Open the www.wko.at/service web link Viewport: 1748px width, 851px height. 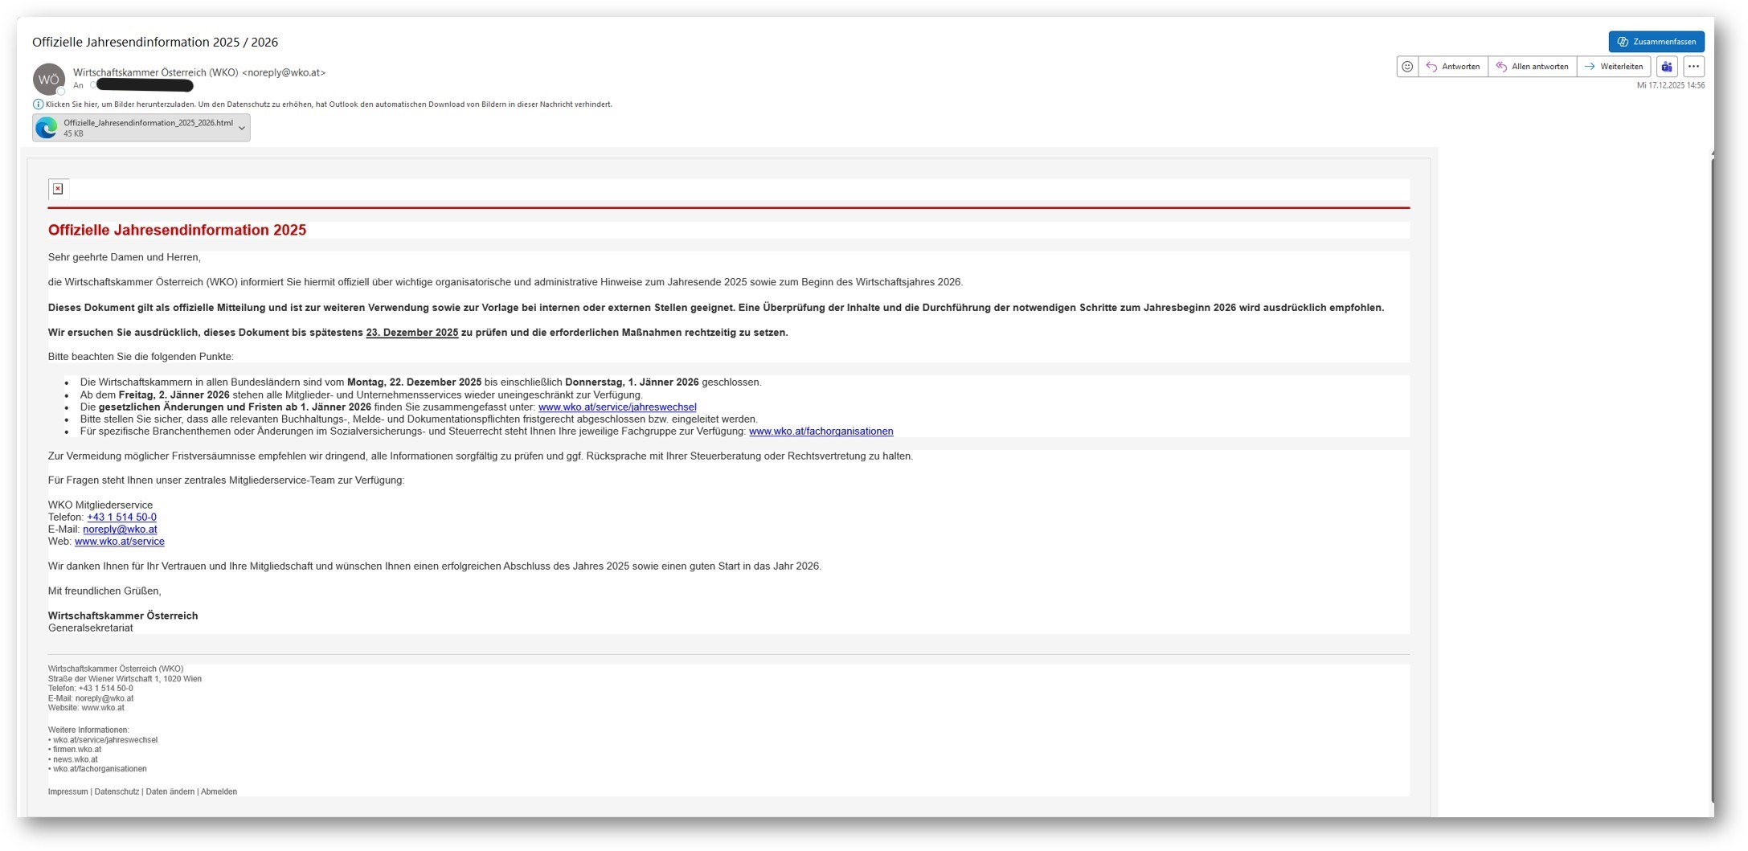coord(119,542)
